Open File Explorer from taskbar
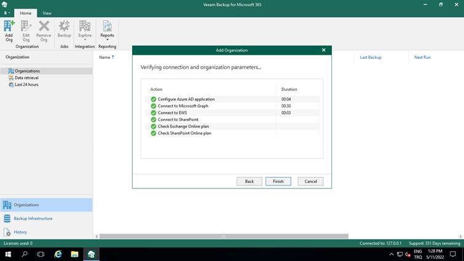Screen dimensions: 464x261 pyautogui.click(x=74, y=254)
